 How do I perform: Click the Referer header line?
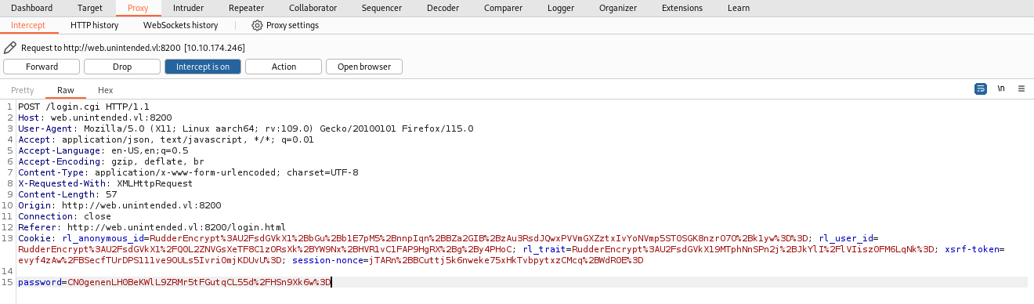152,227
